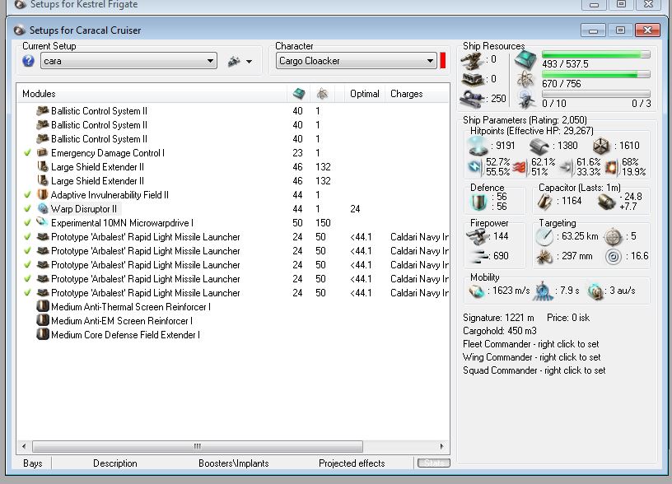Sort by the Optimal column header
Viewport: 672px width, 484px height.
point(364,94)
